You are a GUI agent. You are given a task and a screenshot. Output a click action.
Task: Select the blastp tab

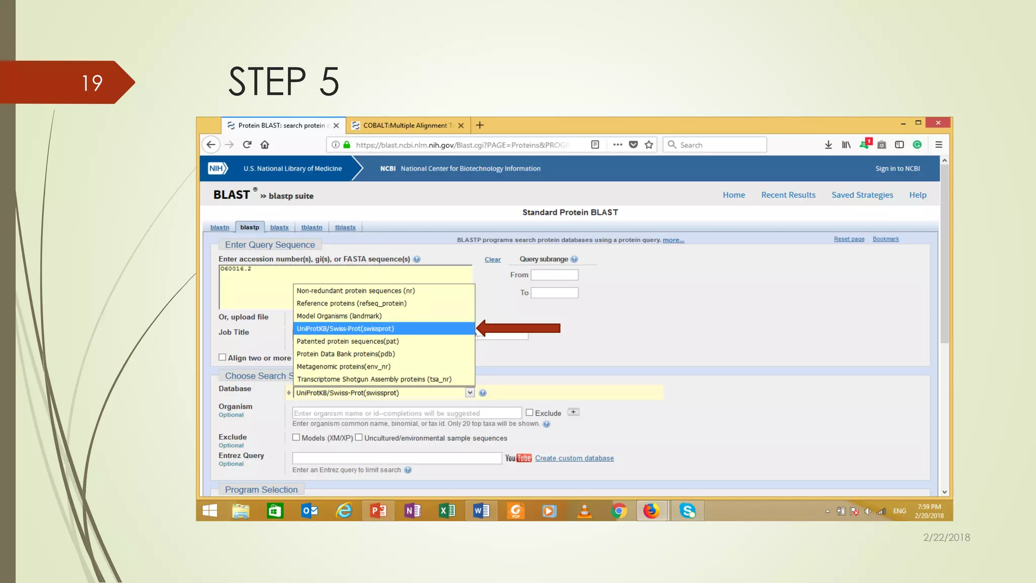pyautogui.click(x=249, y=227)
